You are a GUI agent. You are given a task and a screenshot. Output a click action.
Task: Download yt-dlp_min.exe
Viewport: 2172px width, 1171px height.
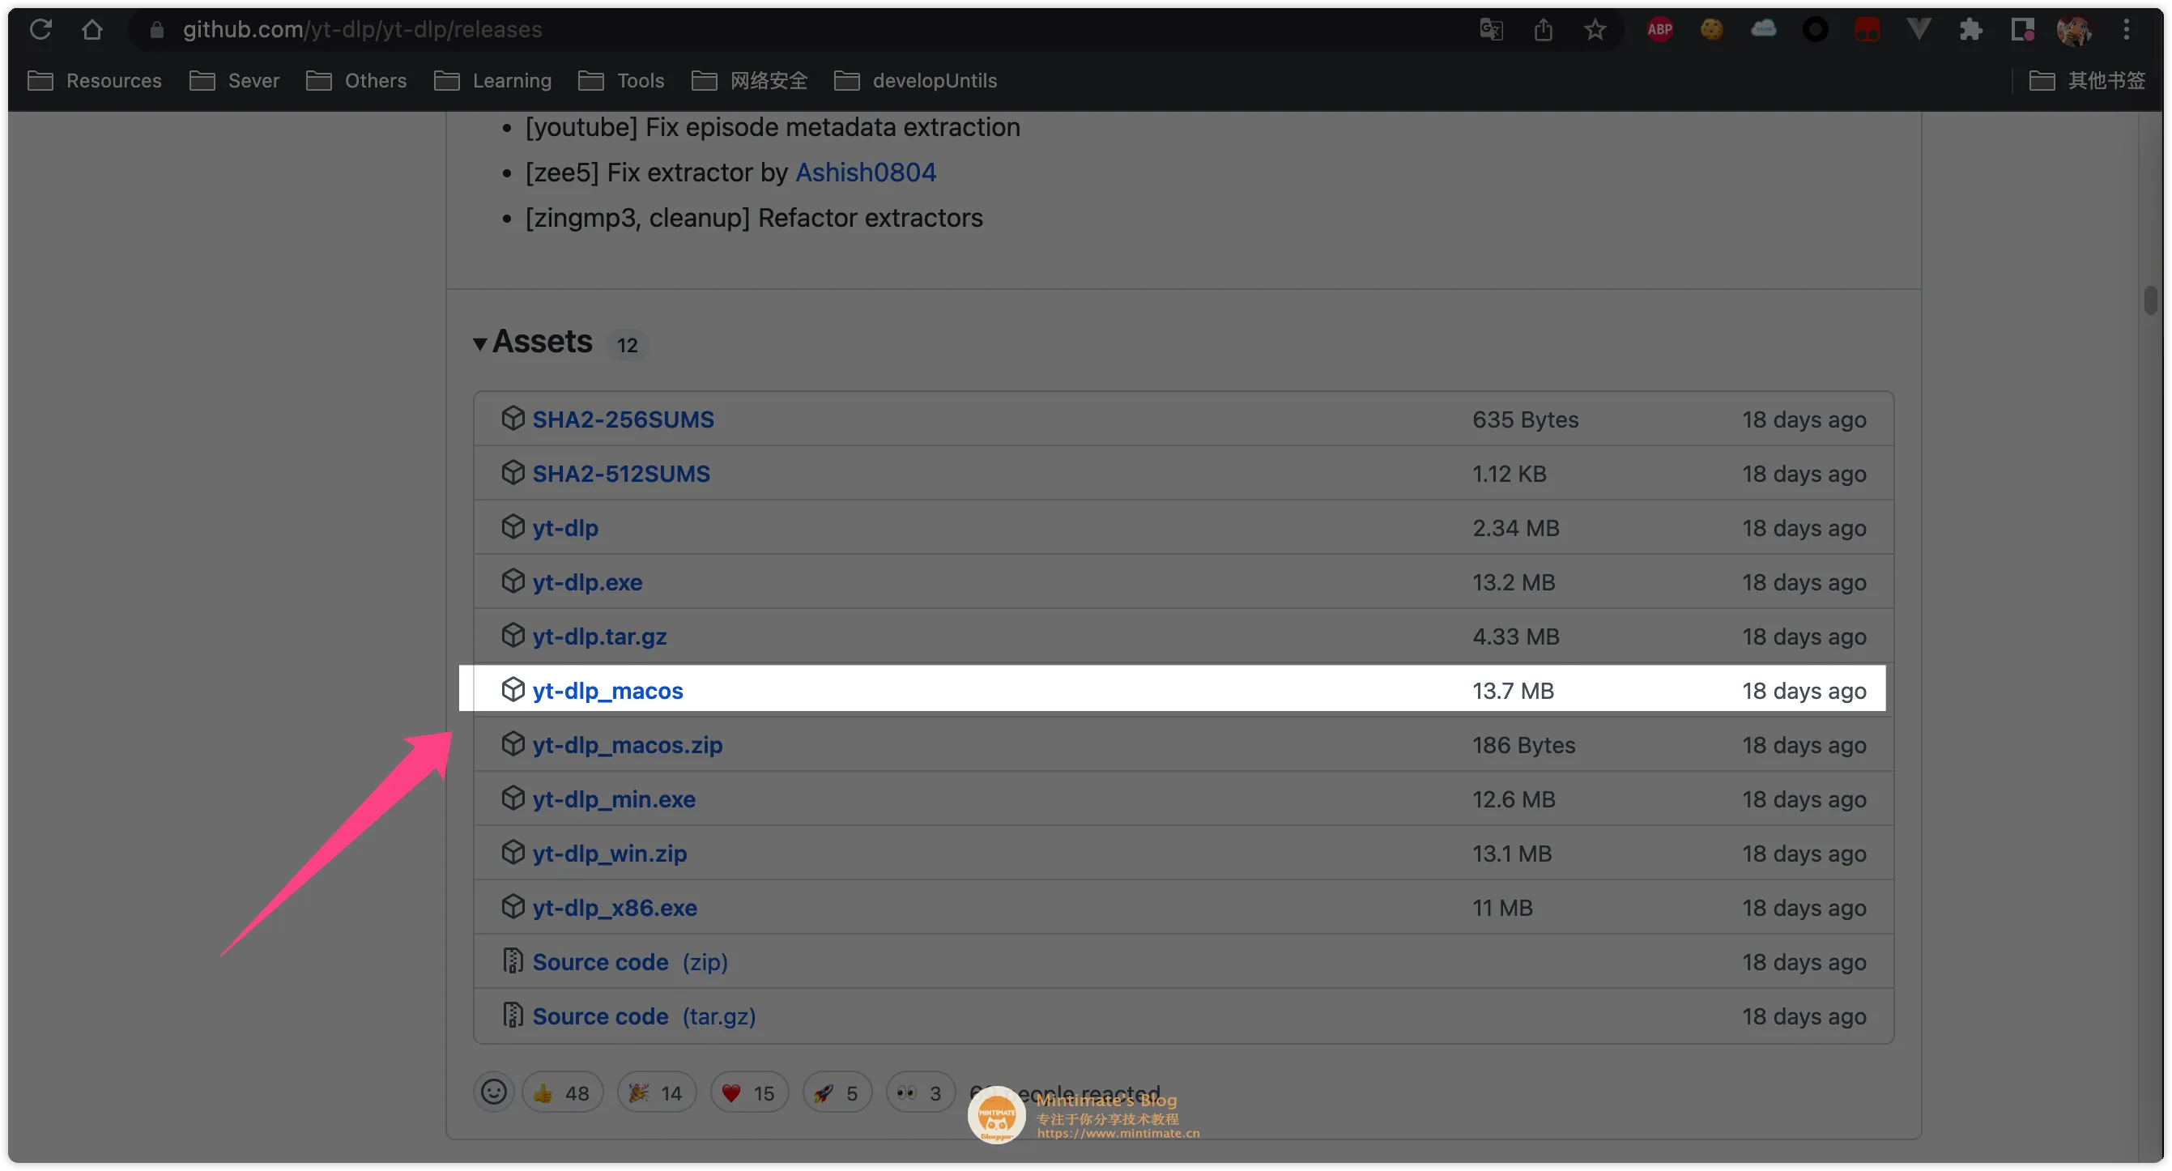click(614, 798)
